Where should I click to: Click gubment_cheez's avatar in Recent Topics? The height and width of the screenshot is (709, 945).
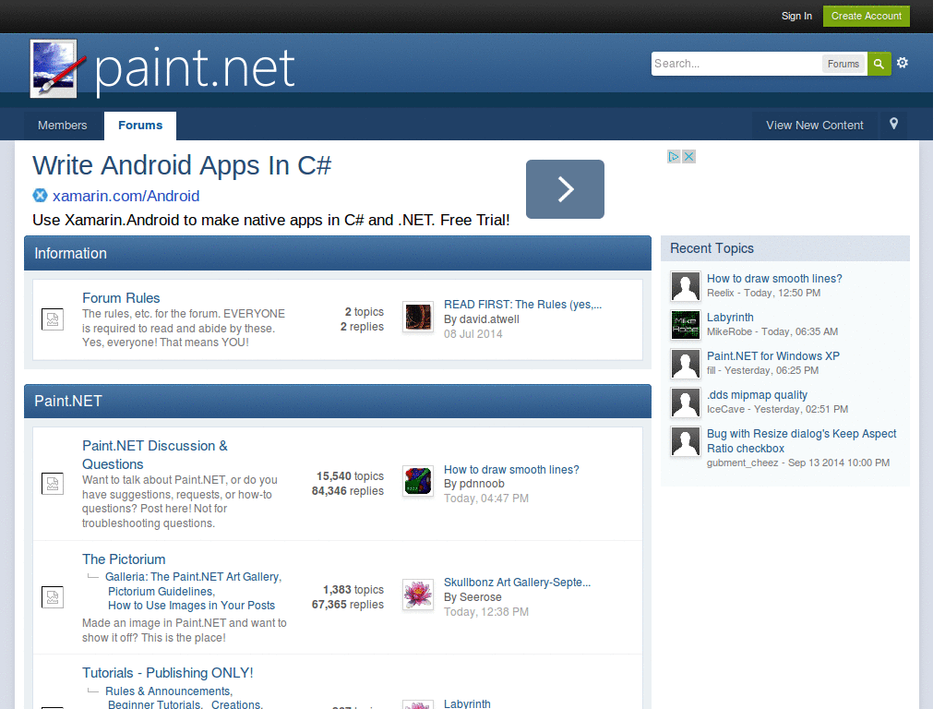(x=686, y=441)
